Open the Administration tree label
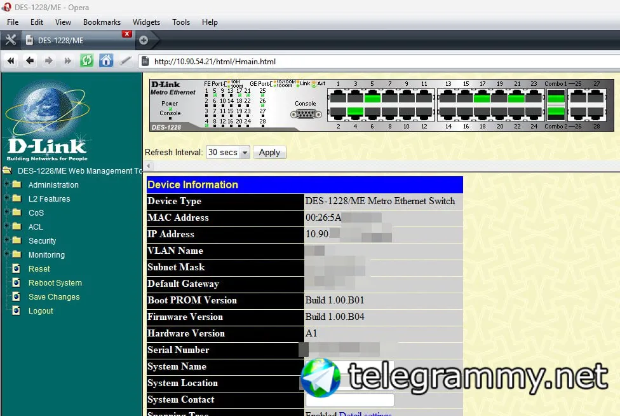Screen dimensions: 620x416 (x=53, y=185)
